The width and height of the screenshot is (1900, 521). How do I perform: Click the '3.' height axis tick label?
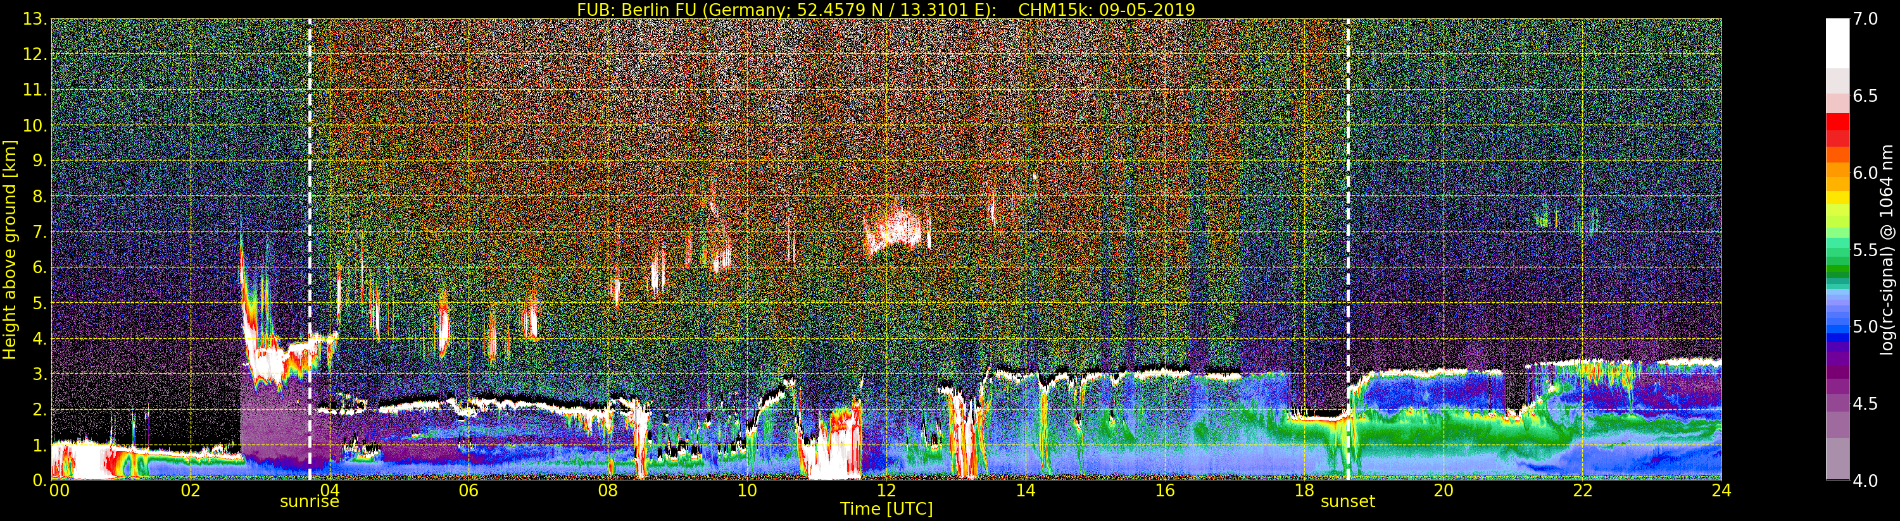[x=40, y=374]
